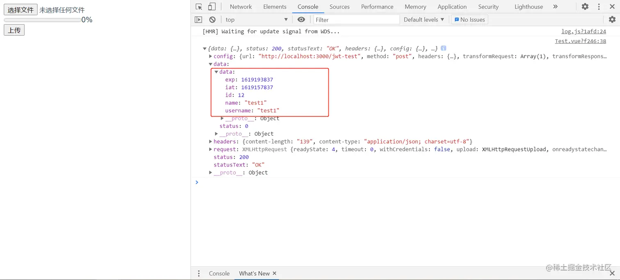Show the console sidebar icon

(198, 20)
